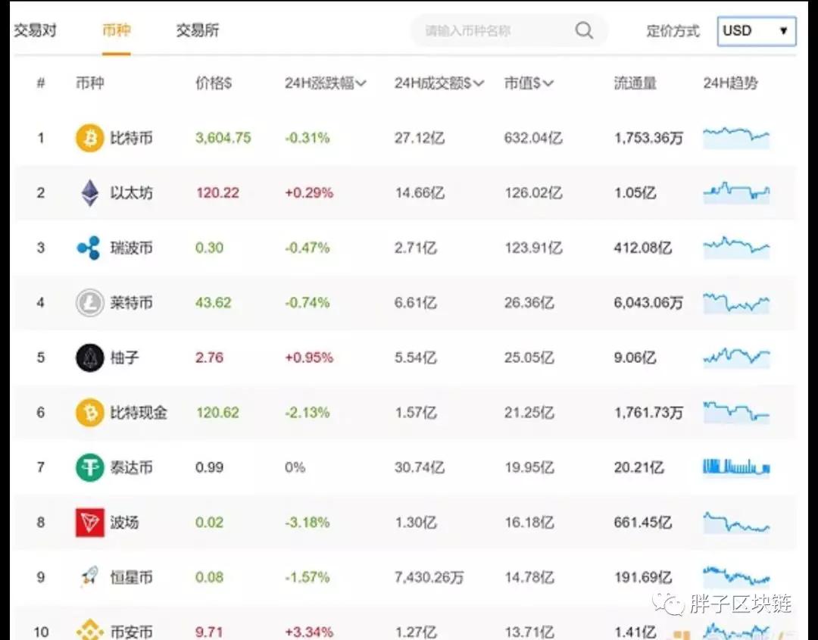Image resolution: width=818 pixels, height=640 pixels.
Task: Switch to the 交易对 tab
Action: [35, 30]
